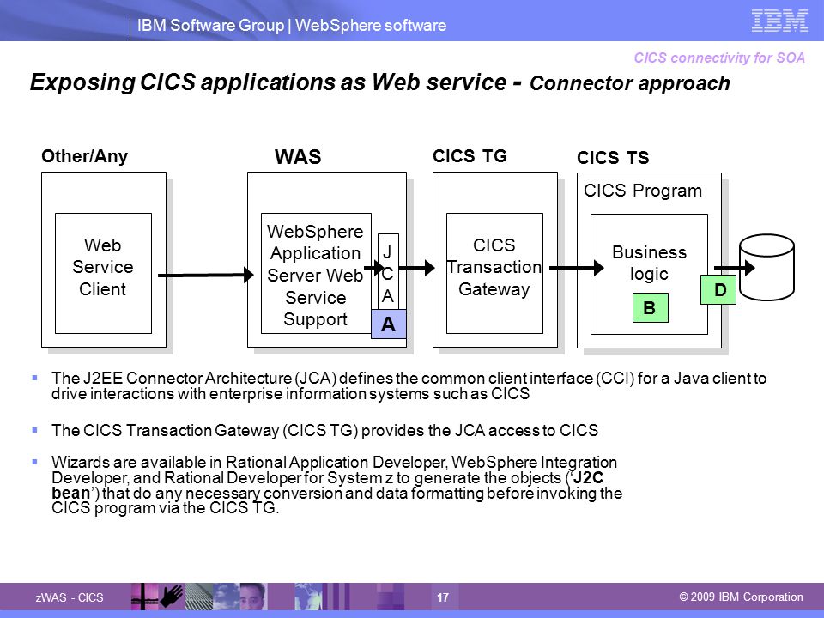Click the slide number 17 in the footer
This screenshot has width=824, height=618.
(443, 597)
